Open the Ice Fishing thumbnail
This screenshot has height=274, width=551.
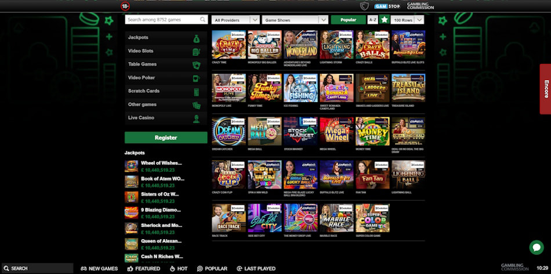300,88
